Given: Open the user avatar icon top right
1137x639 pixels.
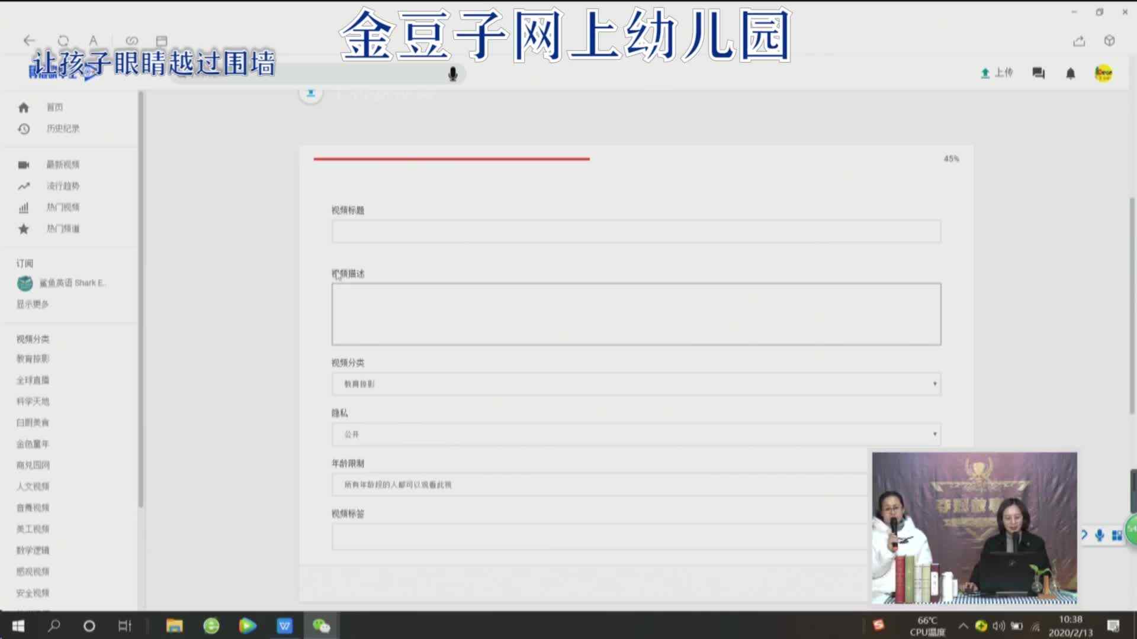Looking at the screenshot, I should pyautogui.click(x=1104, y=73).
